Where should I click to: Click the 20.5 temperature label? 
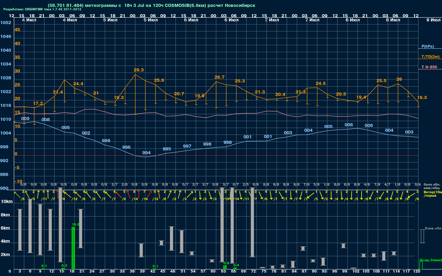[341, 94]
